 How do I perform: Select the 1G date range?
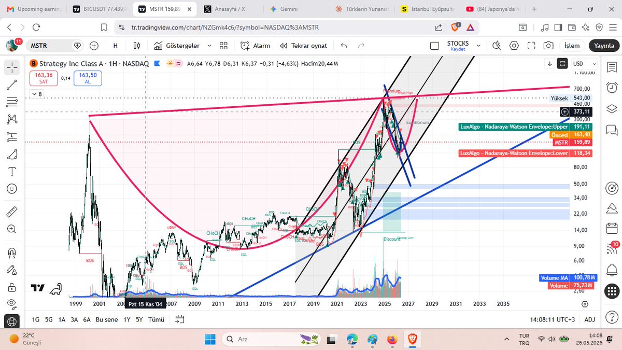[36, 319]
